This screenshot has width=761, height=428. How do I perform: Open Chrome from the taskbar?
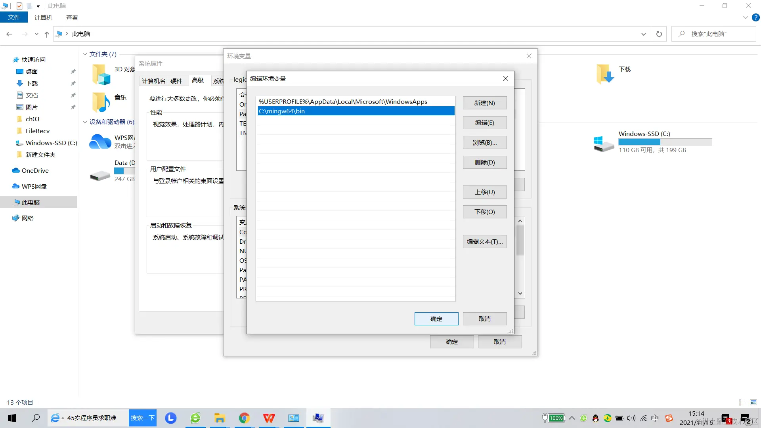(x=244, y=418)
